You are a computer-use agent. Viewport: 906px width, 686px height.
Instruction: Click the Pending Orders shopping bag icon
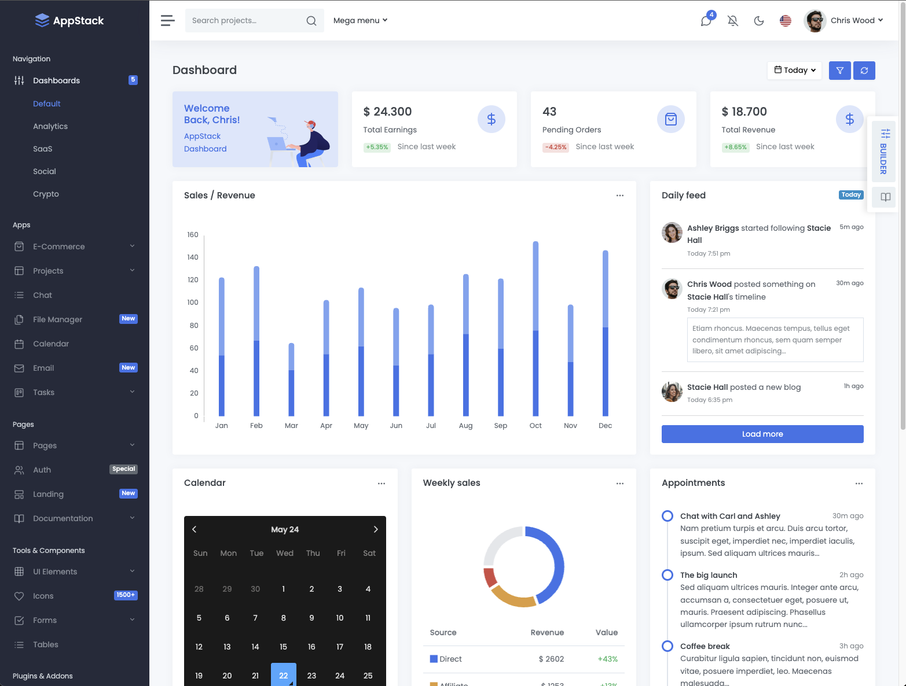pyautogui.click(x=671, y=119)
